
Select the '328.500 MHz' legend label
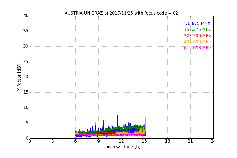pos(198,36)
